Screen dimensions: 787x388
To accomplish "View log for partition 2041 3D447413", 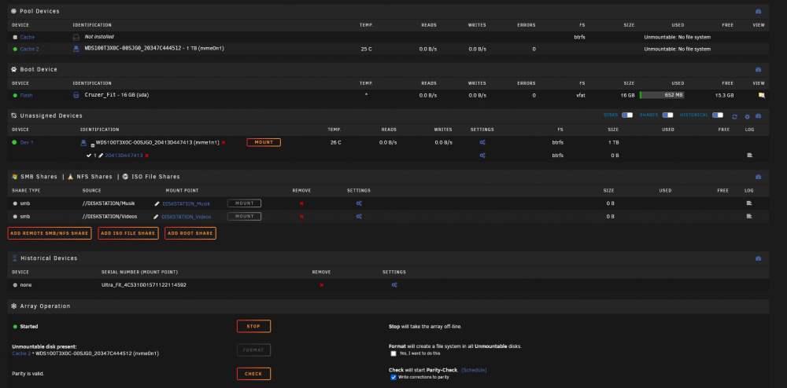I will pyautogui.click(x=749, y=156).
